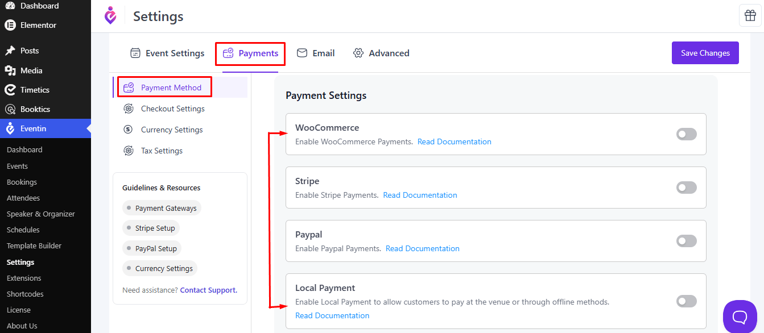Image resolution: width=764 pixels, height=333 pixels.
Task: Click the Payments tab icon
Action: (228, 53)
